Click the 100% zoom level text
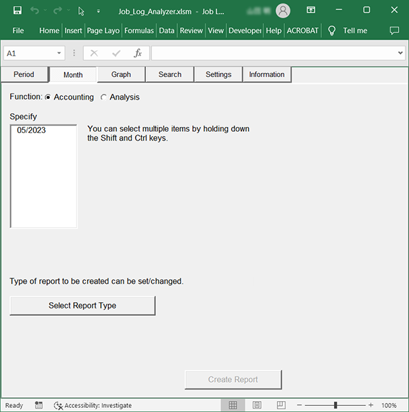Viewport: 409px width, 412px height. pyautogui.click(x=389, y=405)
